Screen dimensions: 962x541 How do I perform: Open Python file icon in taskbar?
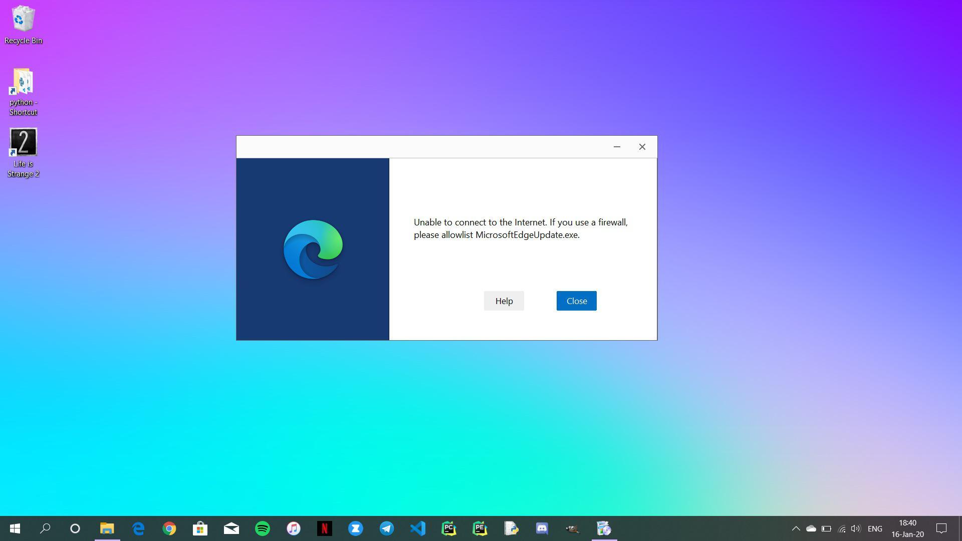(x=511, y=528)
